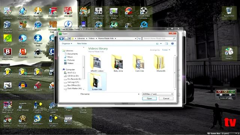Open the AfterEX videos folder

pos(97,63)
